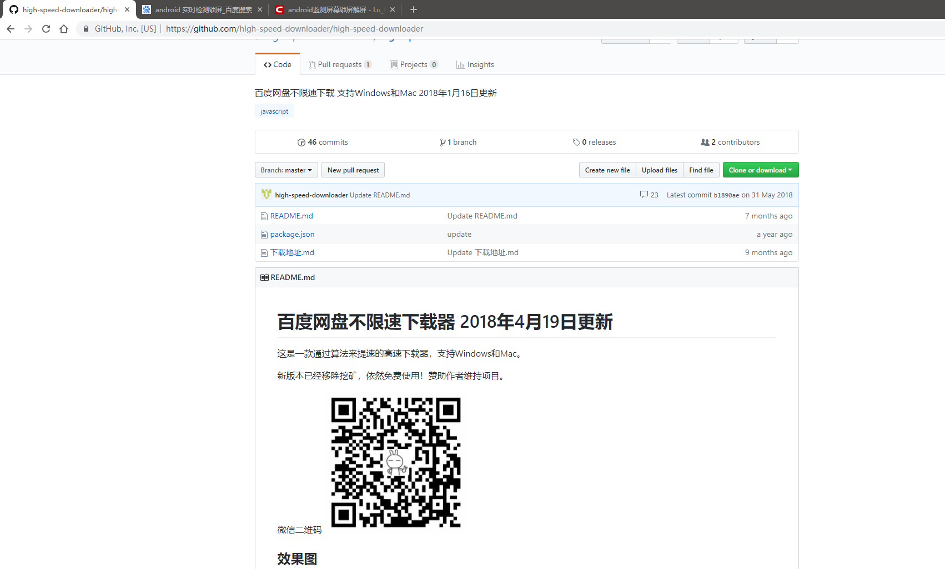The image size is (945, 569).
Task: Reload the page with refresh icon
Action: point(46,29)
